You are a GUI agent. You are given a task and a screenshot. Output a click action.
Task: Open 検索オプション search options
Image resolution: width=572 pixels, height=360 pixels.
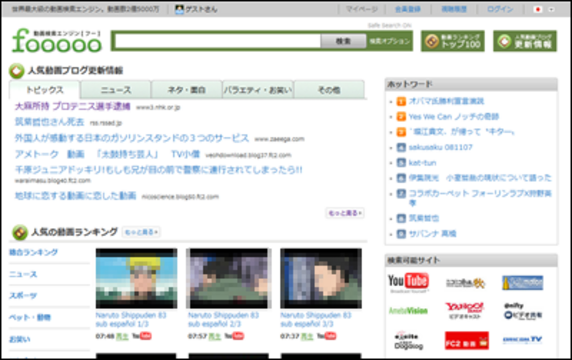(x=389, y=41)
